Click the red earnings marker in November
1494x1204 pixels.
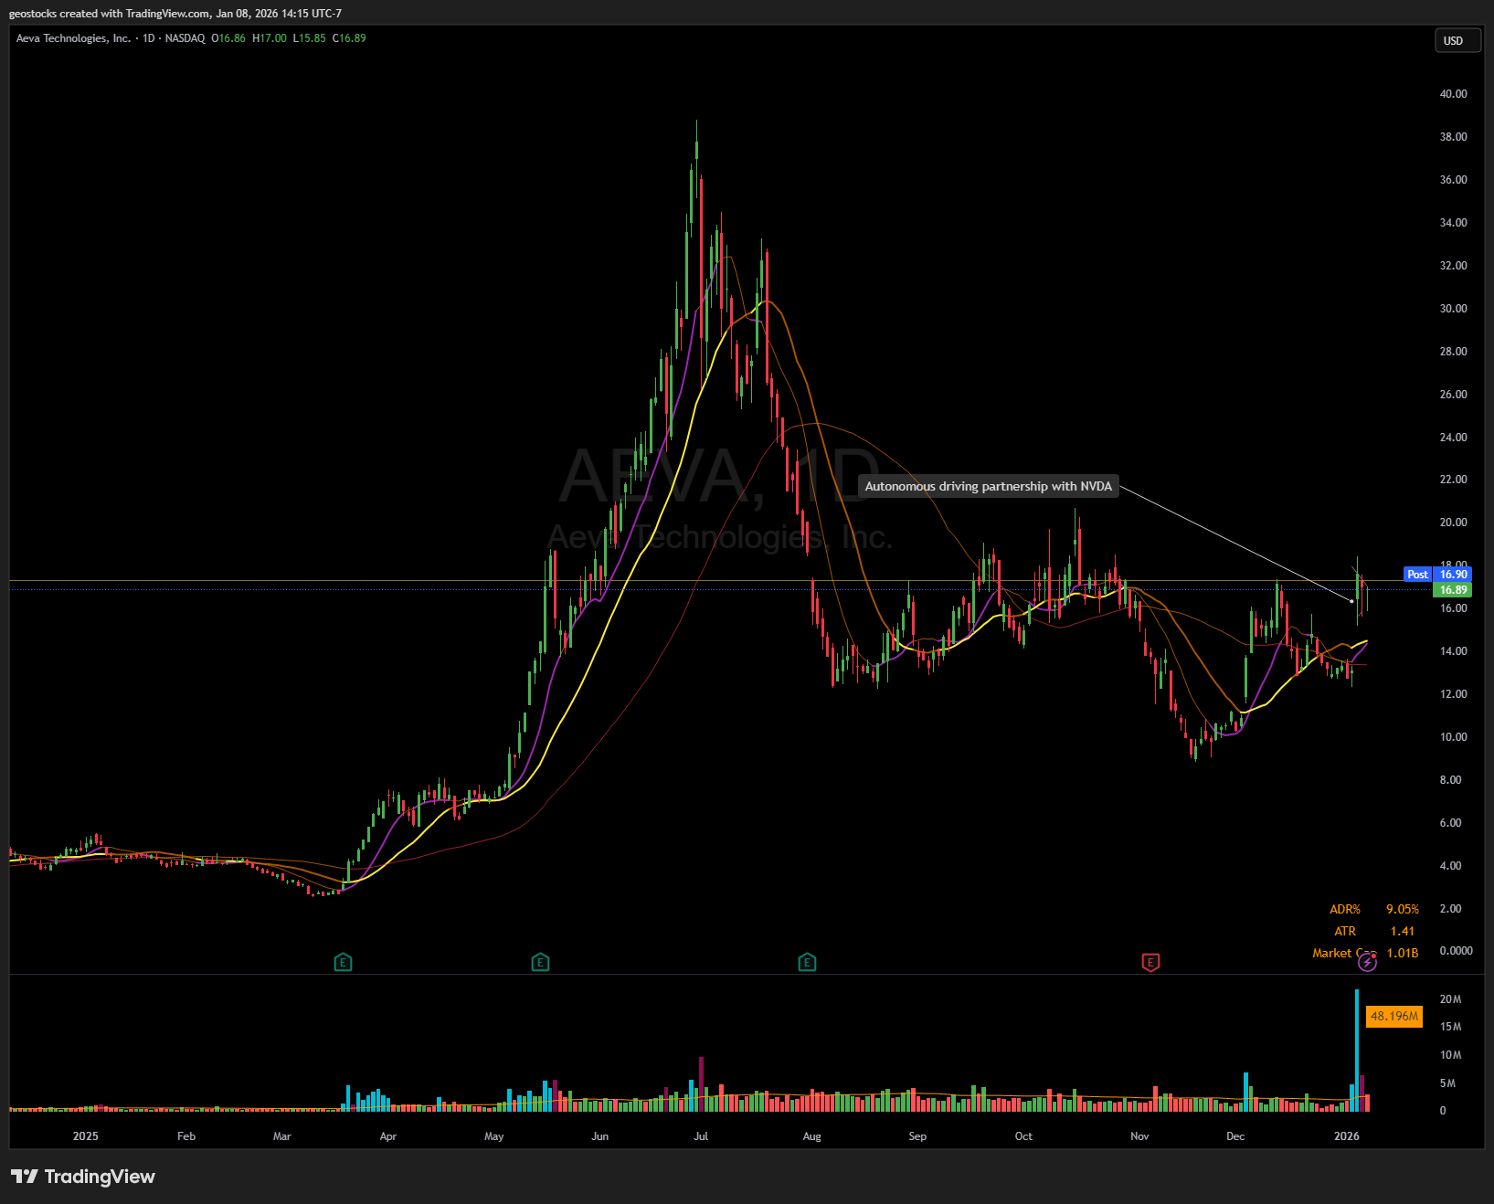point(1150,962)
